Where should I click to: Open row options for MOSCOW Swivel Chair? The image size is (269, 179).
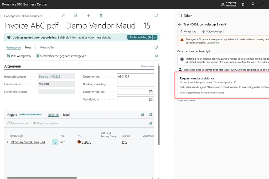click(x=55, y=142)
